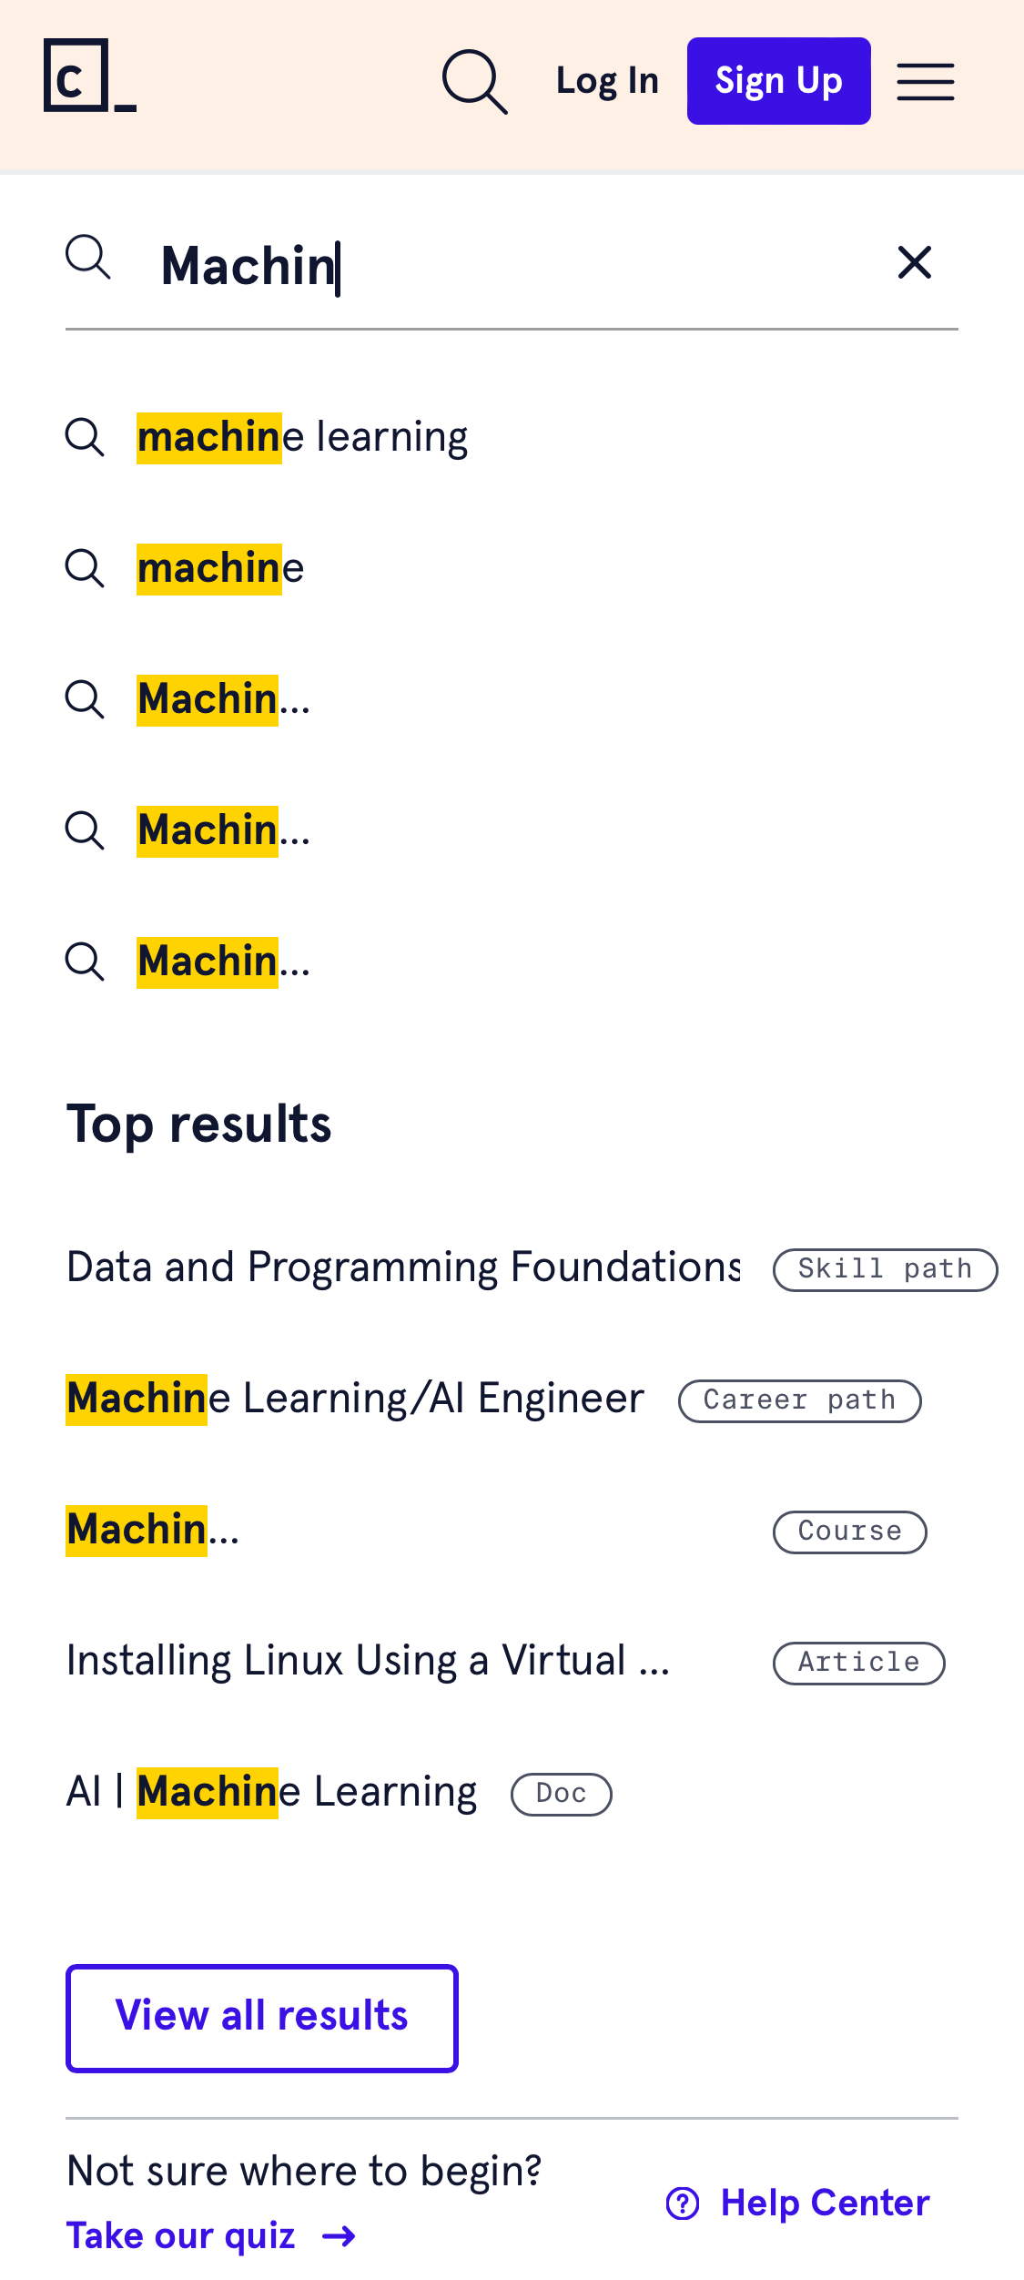Open 'Data and Programming Foundations' skill path
Screen dimensions: 1024x2280
coord(403,1267)
